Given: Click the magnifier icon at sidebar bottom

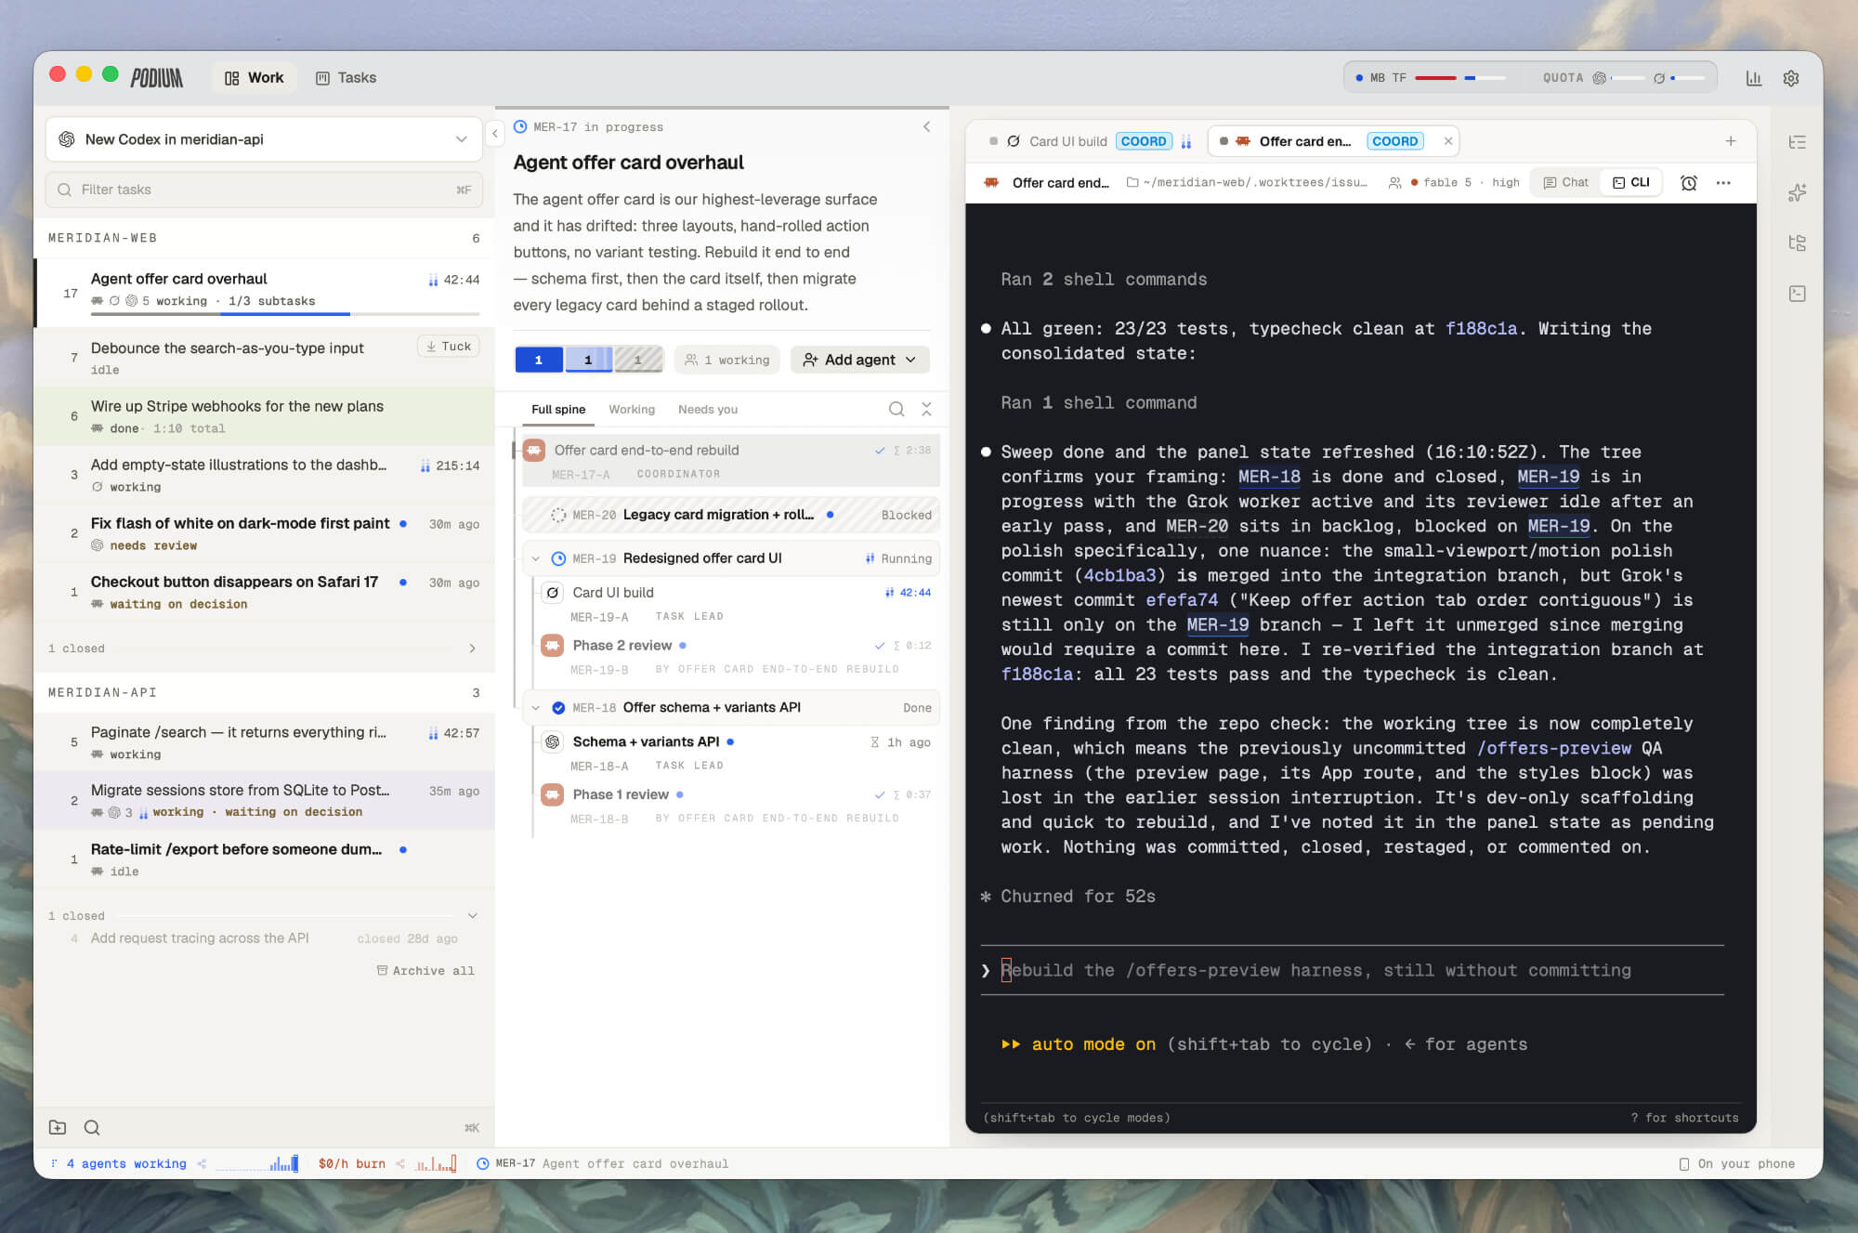Looking at the screenshot, I should click(x=92, y=1127).
